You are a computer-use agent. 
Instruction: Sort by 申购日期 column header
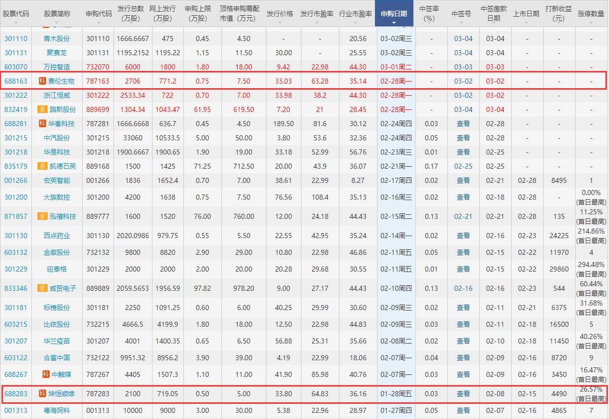[394, 14]
